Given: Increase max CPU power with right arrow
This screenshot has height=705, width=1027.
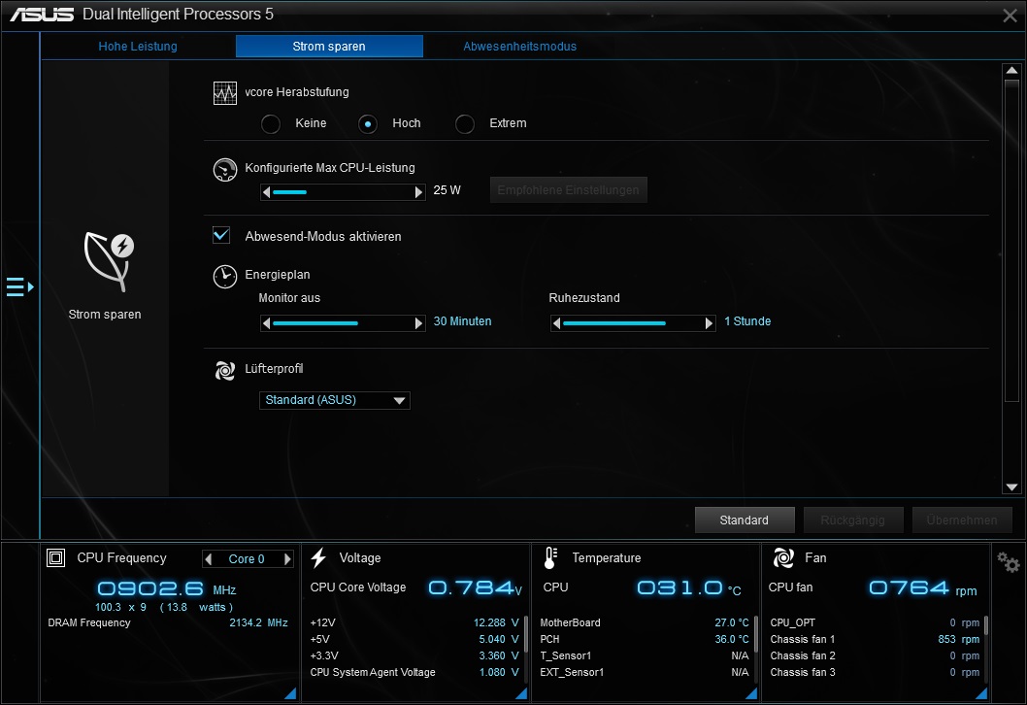Looking at the screenshot, I should click(x=419, y=192).
